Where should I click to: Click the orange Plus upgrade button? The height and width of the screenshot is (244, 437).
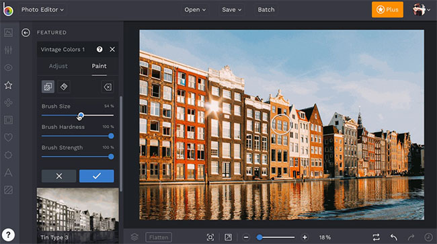(387, 9)
